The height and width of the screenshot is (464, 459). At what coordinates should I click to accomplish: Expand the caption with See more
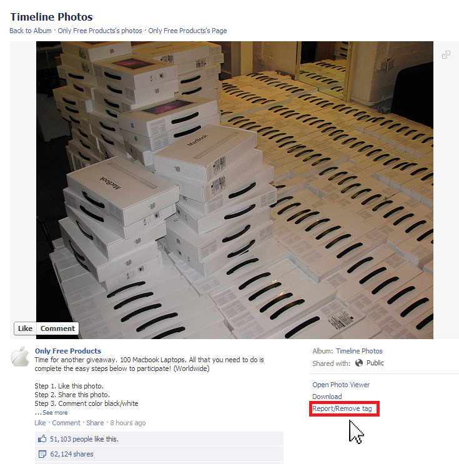click(55, 413)
